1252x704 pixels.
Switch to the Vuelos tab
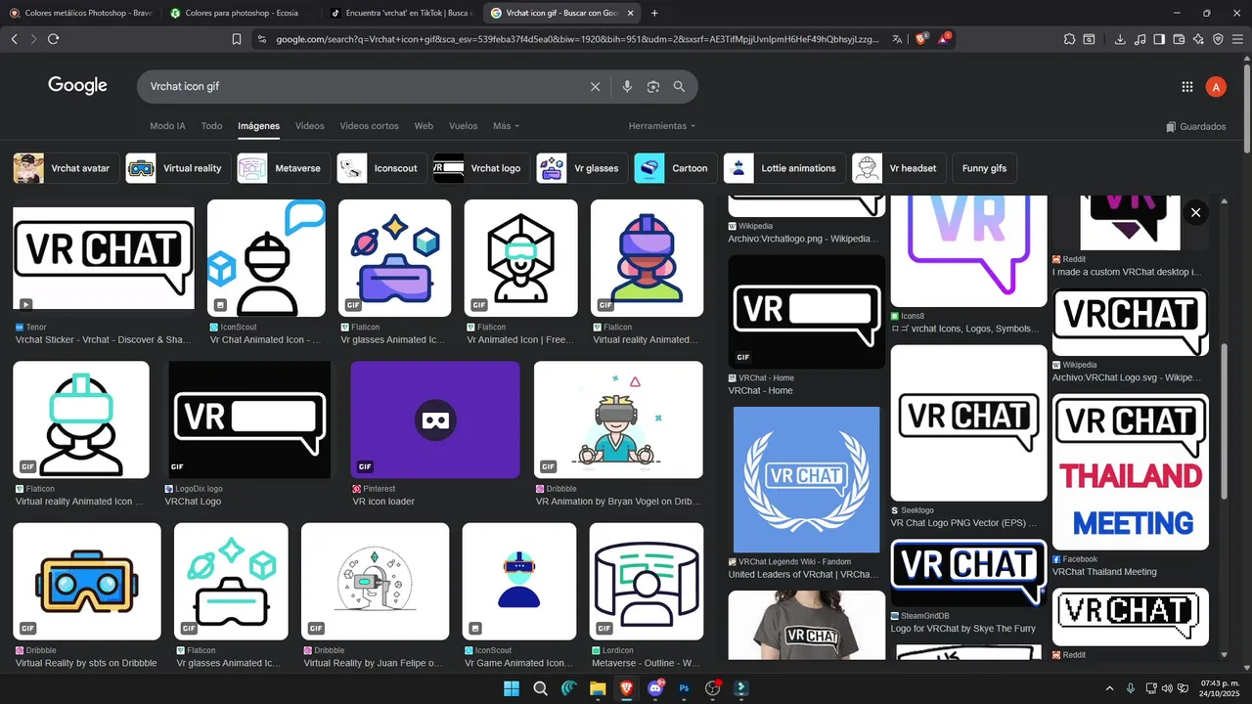(x=463, y=126)
